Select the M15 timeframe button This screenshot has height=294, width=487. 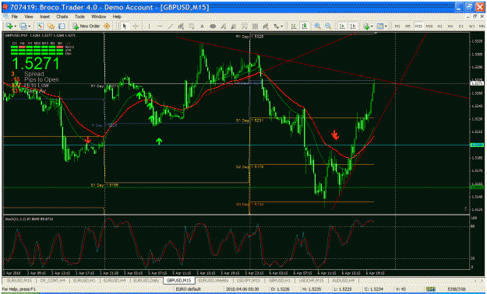click(418, 26)
